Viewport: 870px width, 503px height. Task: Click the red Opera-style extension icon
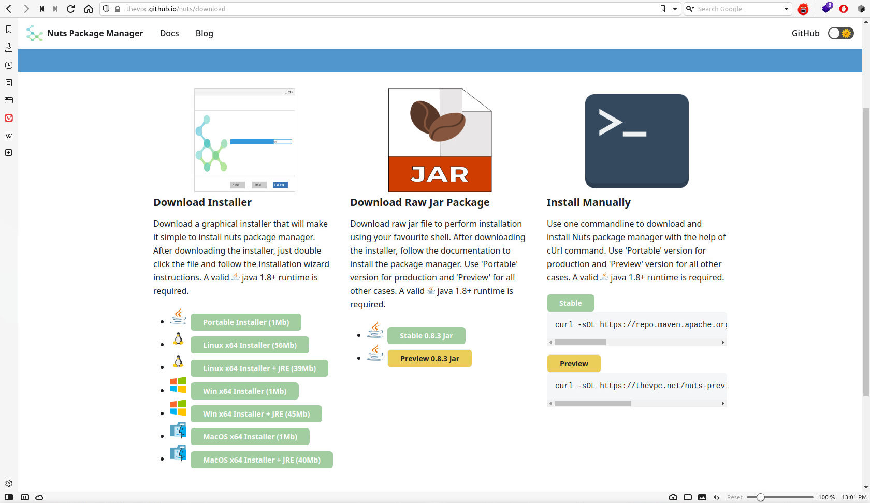coord(844,9)
